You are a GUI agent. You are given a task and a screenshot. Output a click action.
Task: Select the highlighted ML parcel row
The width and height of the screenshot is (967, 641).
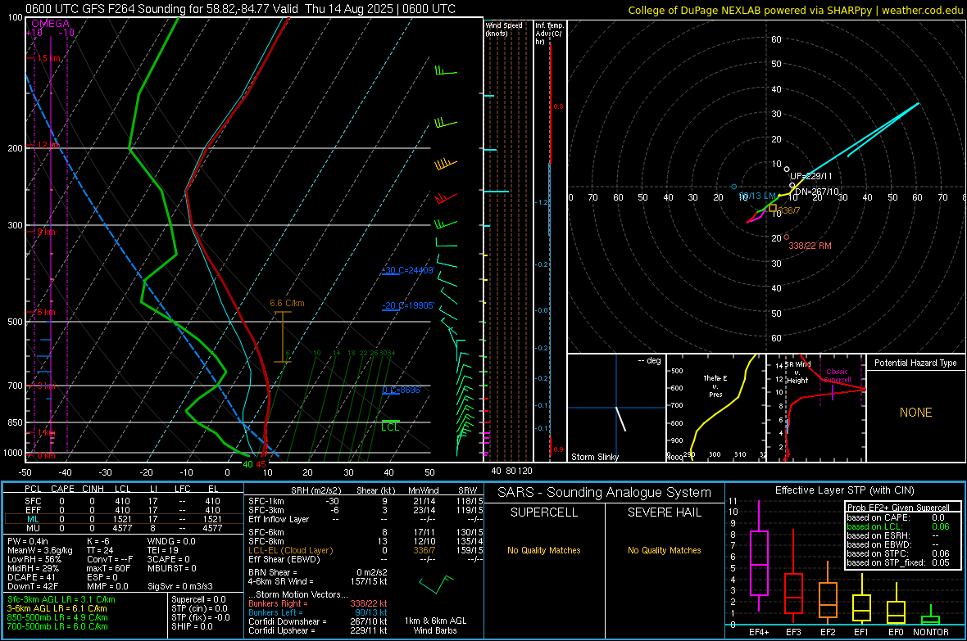coord(122,519)
